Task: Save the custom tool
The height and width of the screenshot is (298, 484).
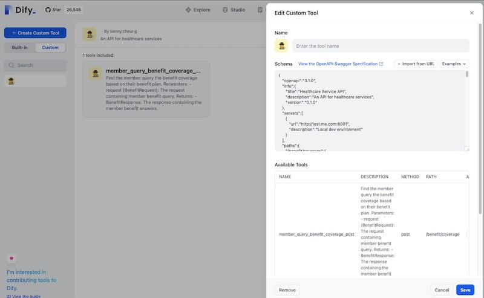Action: point(465,290)
